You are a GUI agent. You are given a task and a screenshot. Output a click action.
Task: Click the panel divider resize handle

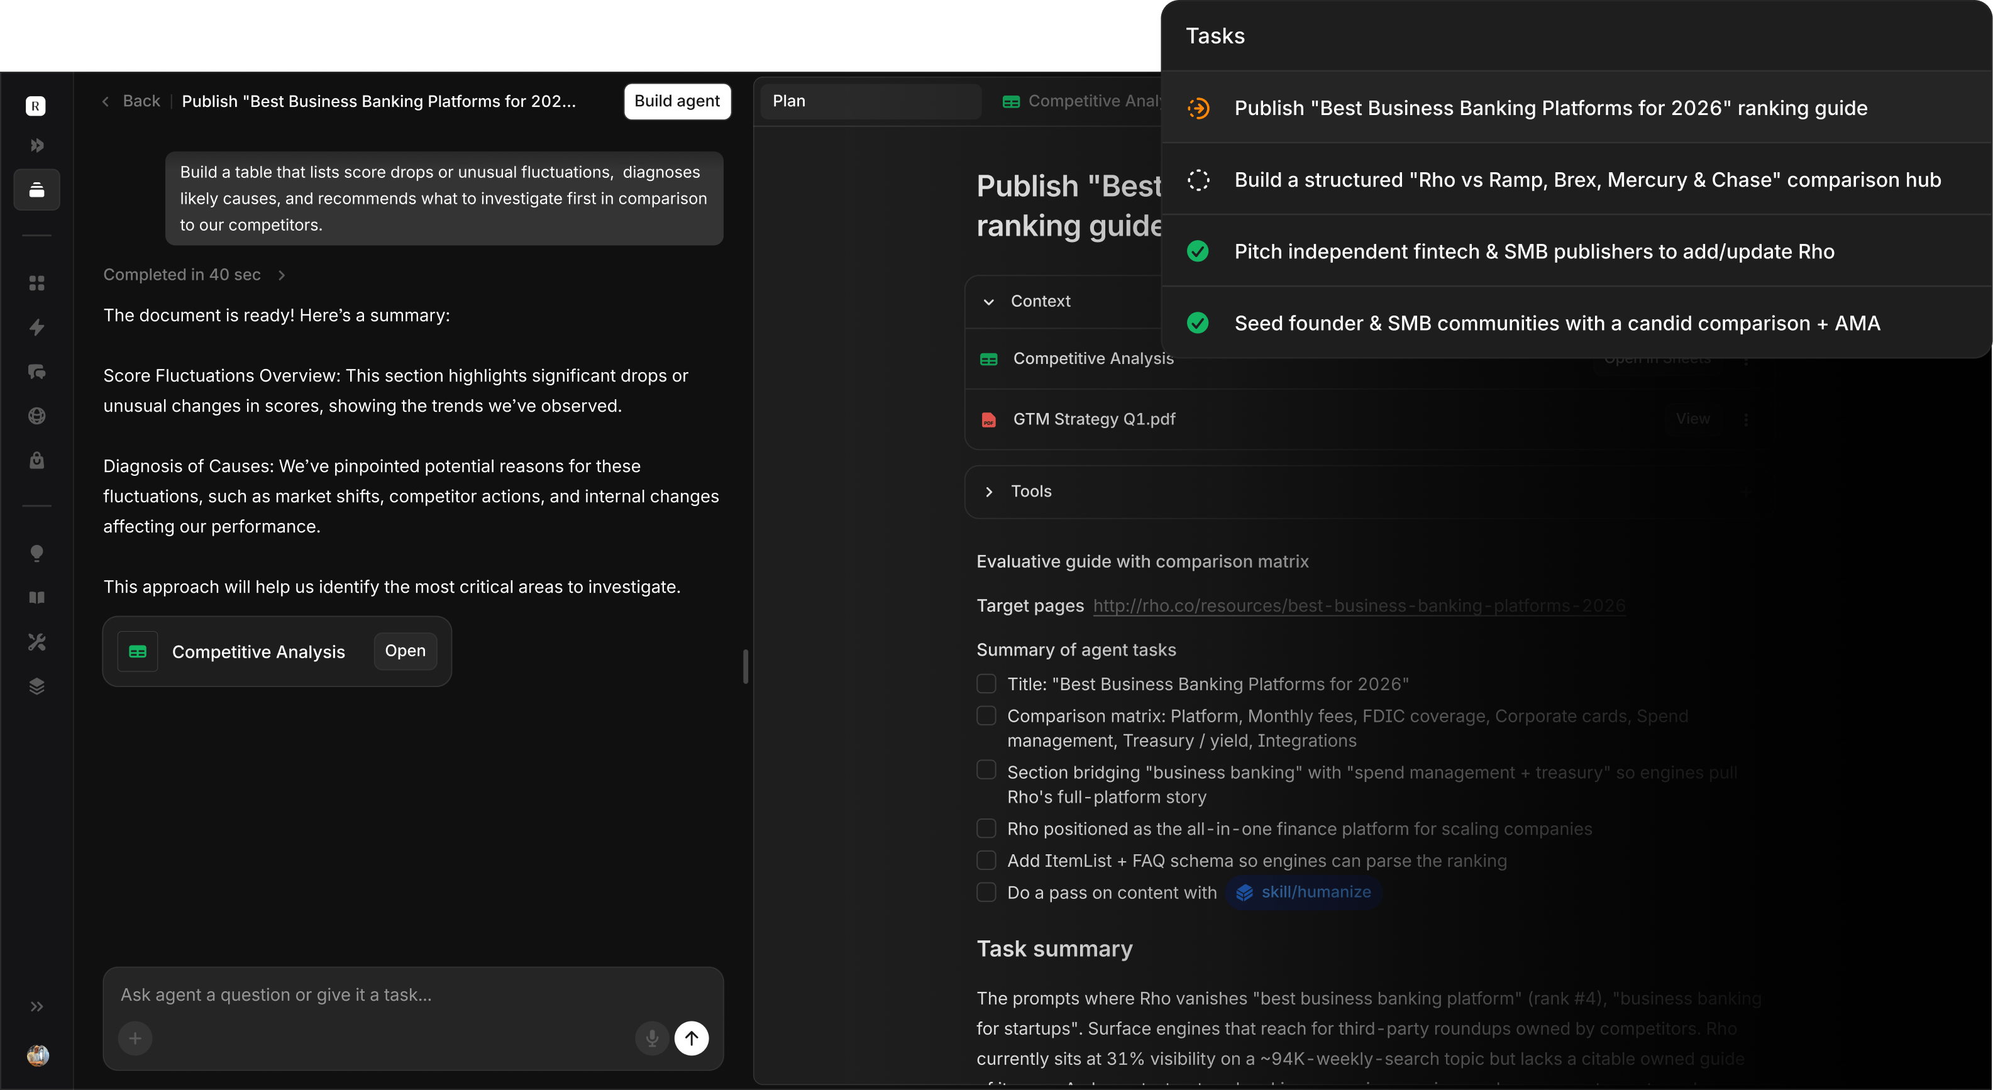tap(746, 666)
